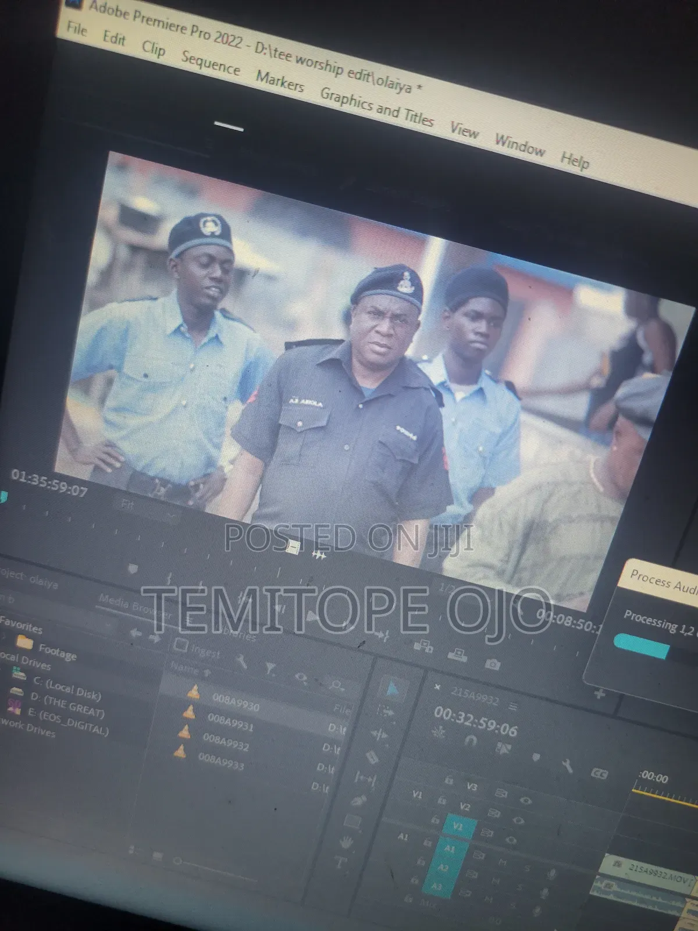Toggle Linked Selection in timeline
Screen dimensions: 698x931
click(503, 748)
